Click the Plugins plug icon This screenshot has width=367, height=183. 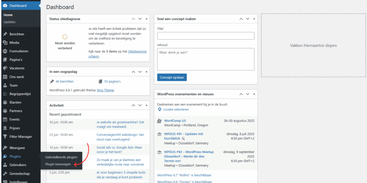pyautogui.click(x=5, y=157)
